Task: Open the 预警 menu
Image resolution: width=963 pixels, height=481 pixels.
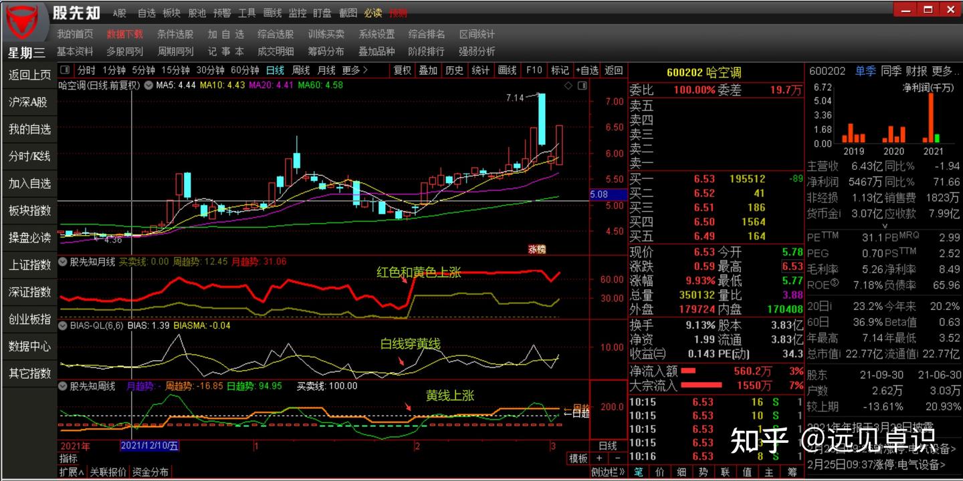Action: (222, 13)
